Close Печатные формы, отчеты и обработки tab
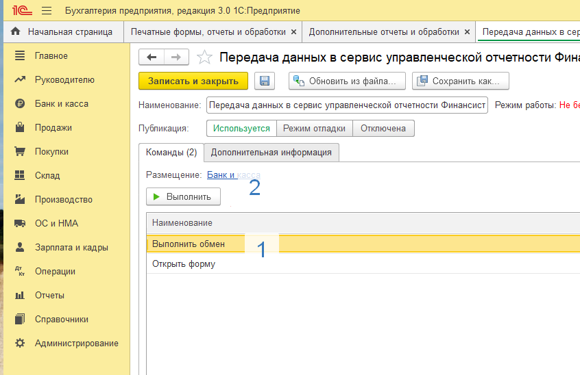580x375 pixels. tap(294, 32)
